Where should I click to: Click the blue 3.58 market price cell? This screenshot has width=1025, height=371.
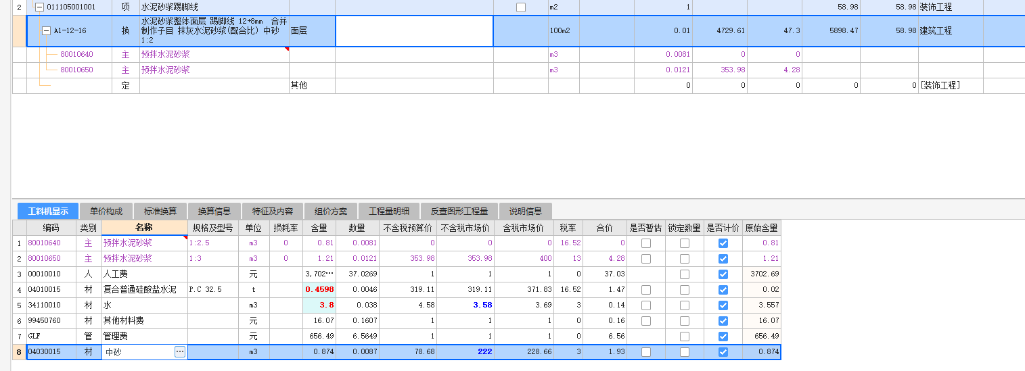coord(465,305)
